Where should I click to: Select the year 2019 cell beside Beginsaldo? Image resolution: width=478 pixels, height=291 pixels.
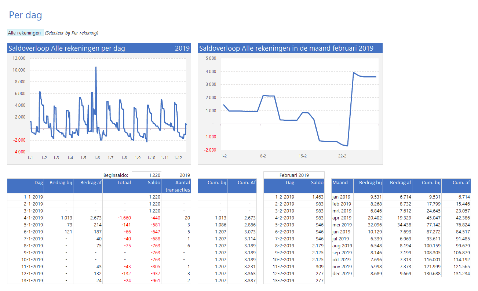(176, 175)
